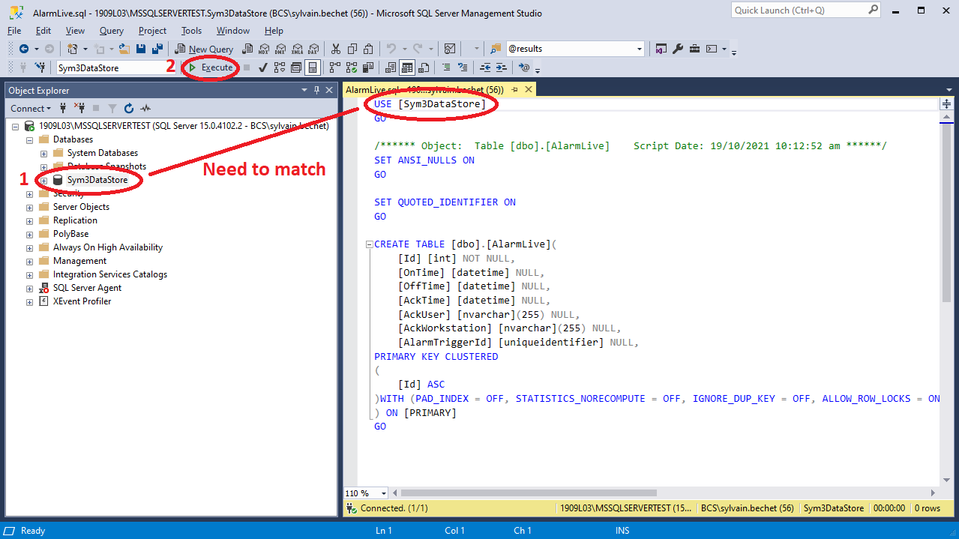Collapse the CREATE TABLE code block
This screenshot has width=959, height=539.
pos(368,244)
